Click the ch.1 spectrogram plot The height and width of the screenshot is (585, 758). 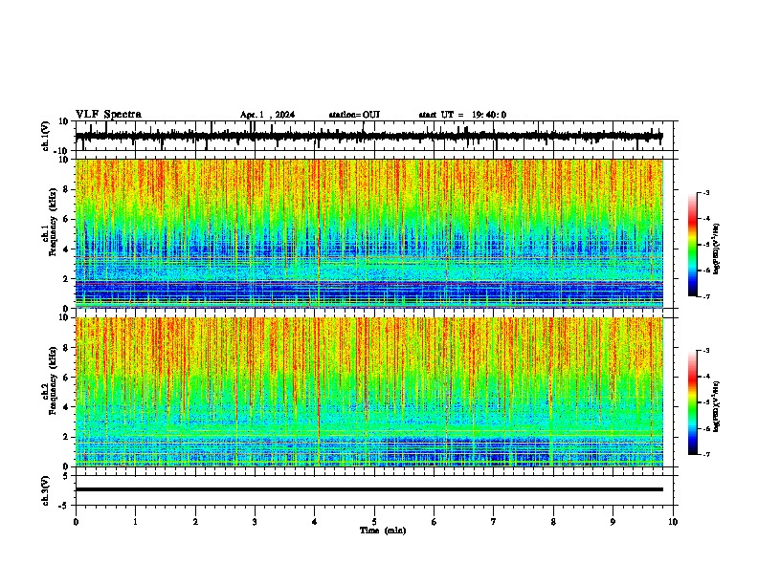(369, 233)
